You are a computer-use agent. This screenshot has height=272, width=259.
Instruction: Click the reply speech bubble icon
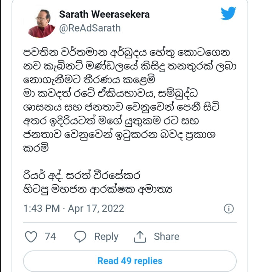click(80, 237)
